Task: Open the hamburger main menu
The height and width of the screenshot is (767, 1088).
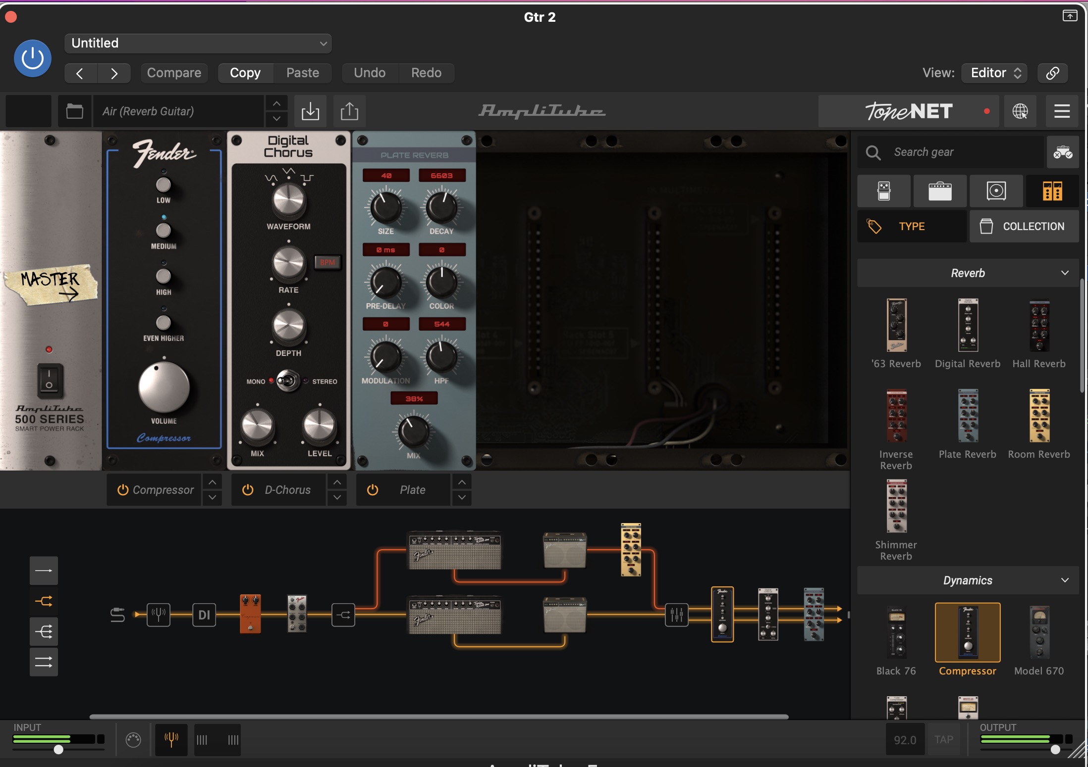Action: click(x=1062, y=111)
